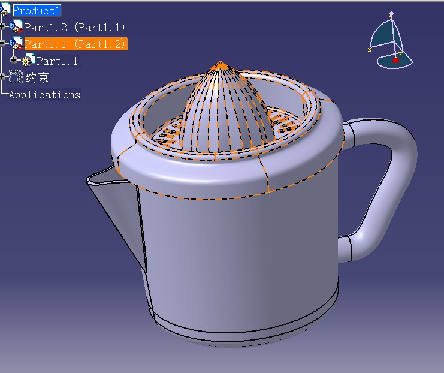Image resolution: width=444 pixels, height=373 pixels.
Task: Select the Applications tree node
Action: click(x=44, y=95)
